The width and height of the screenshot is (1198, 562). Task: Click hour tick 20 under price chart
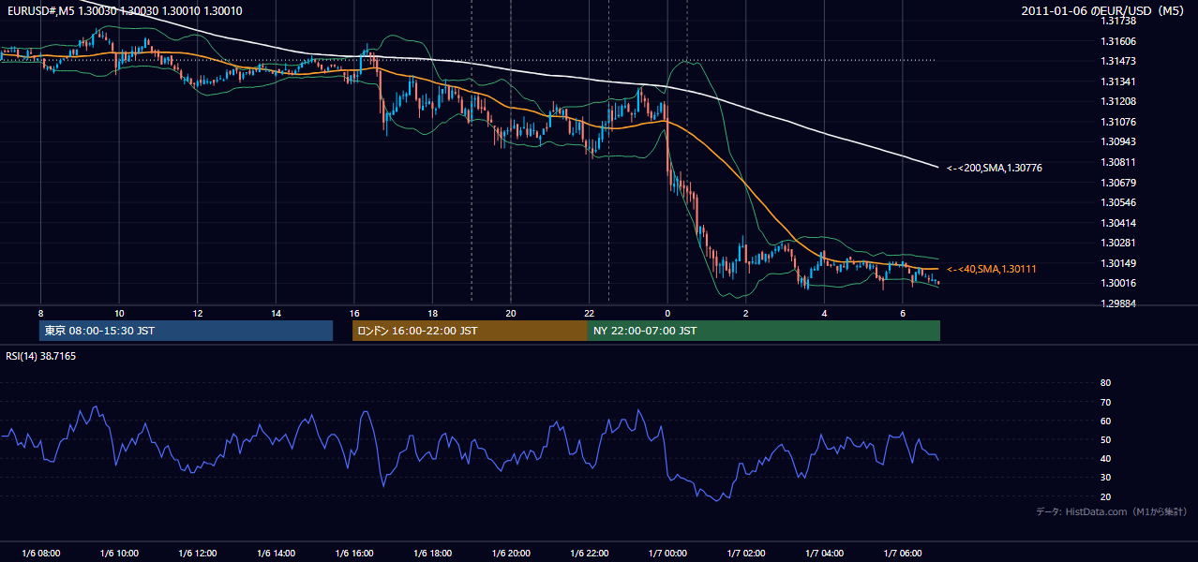(x=510, y=313)
